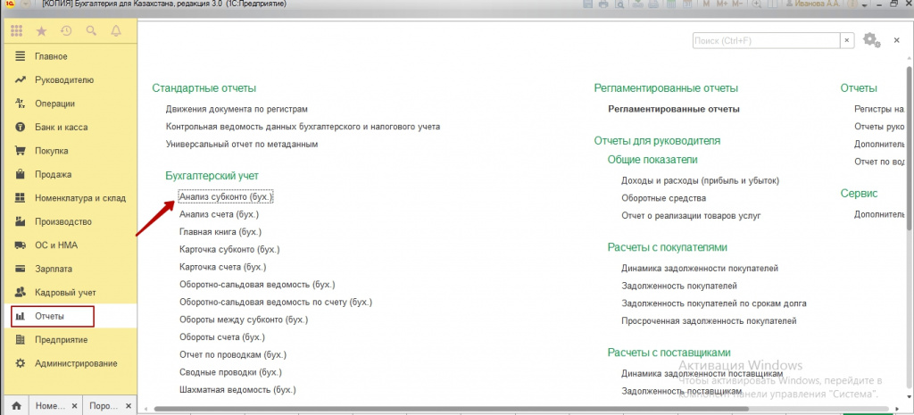Click the Save diskette icon in the title bar
This screenshot has height=415, width=914.
(587, 4)
